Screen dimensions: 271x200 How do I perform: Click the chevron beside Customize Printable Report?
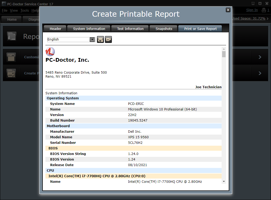[x=260, y=57]
